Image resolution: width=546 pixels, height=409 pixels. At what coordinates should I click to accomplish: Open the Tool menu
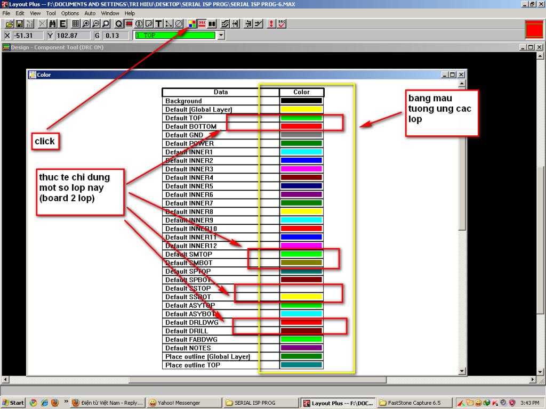tap(51, 13)
